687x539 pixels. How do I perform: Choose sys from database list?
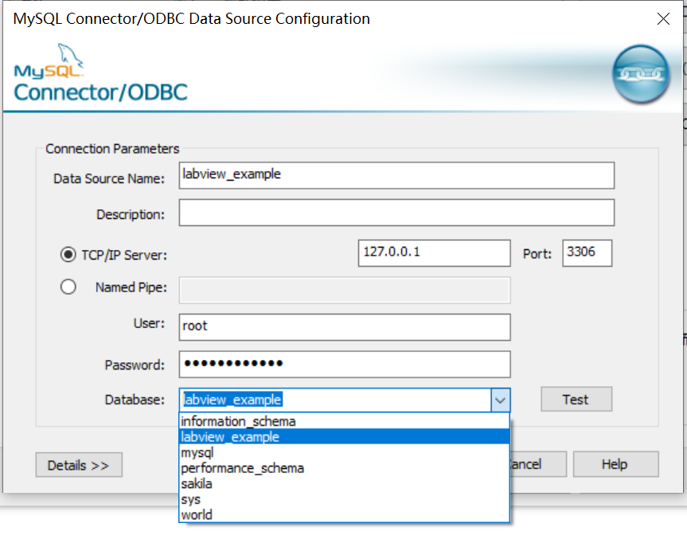(x=345, y=499)
